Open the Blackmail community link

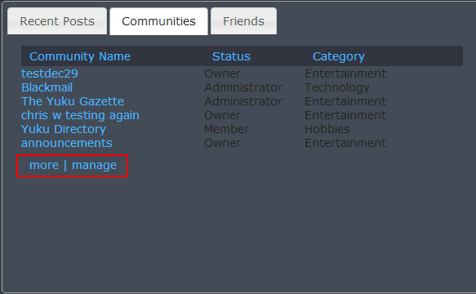47,87
